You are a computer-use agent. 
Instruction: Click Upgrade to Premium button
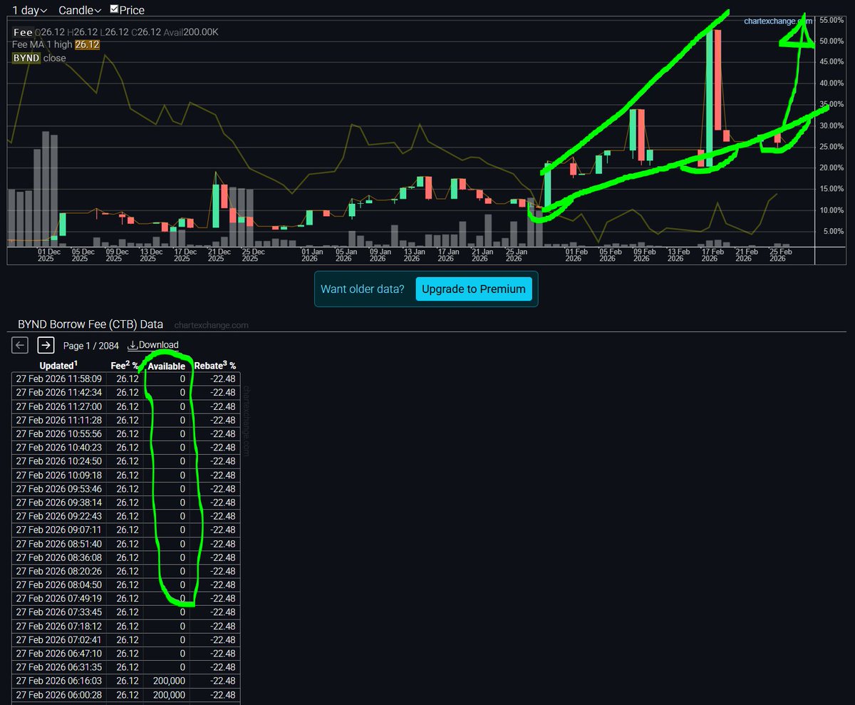pos(474,289)
